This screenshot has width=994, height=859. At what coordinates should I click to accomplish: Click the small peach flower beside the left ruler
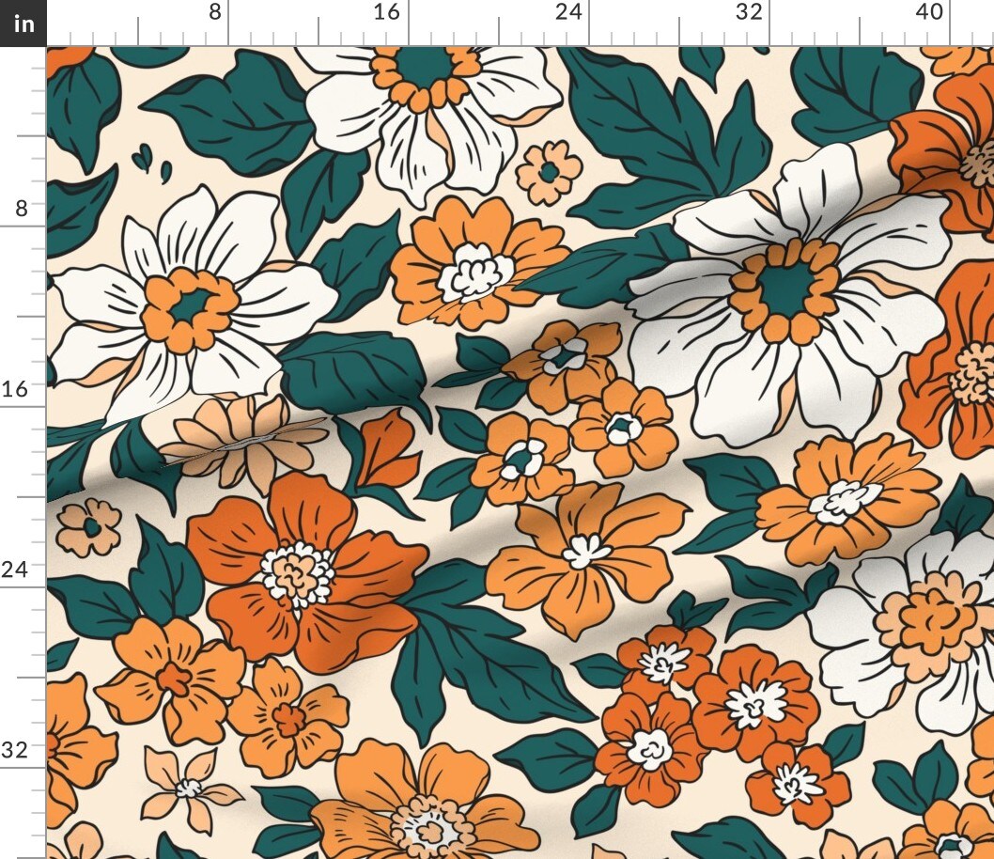[x=88, y=525]
